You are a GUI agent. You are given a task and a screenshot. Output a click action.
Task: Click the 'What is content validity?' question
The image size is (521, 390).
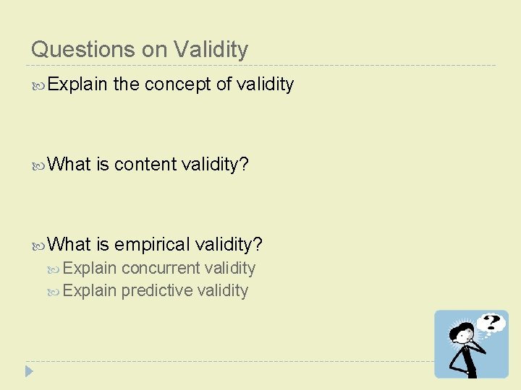pos(148,165)
